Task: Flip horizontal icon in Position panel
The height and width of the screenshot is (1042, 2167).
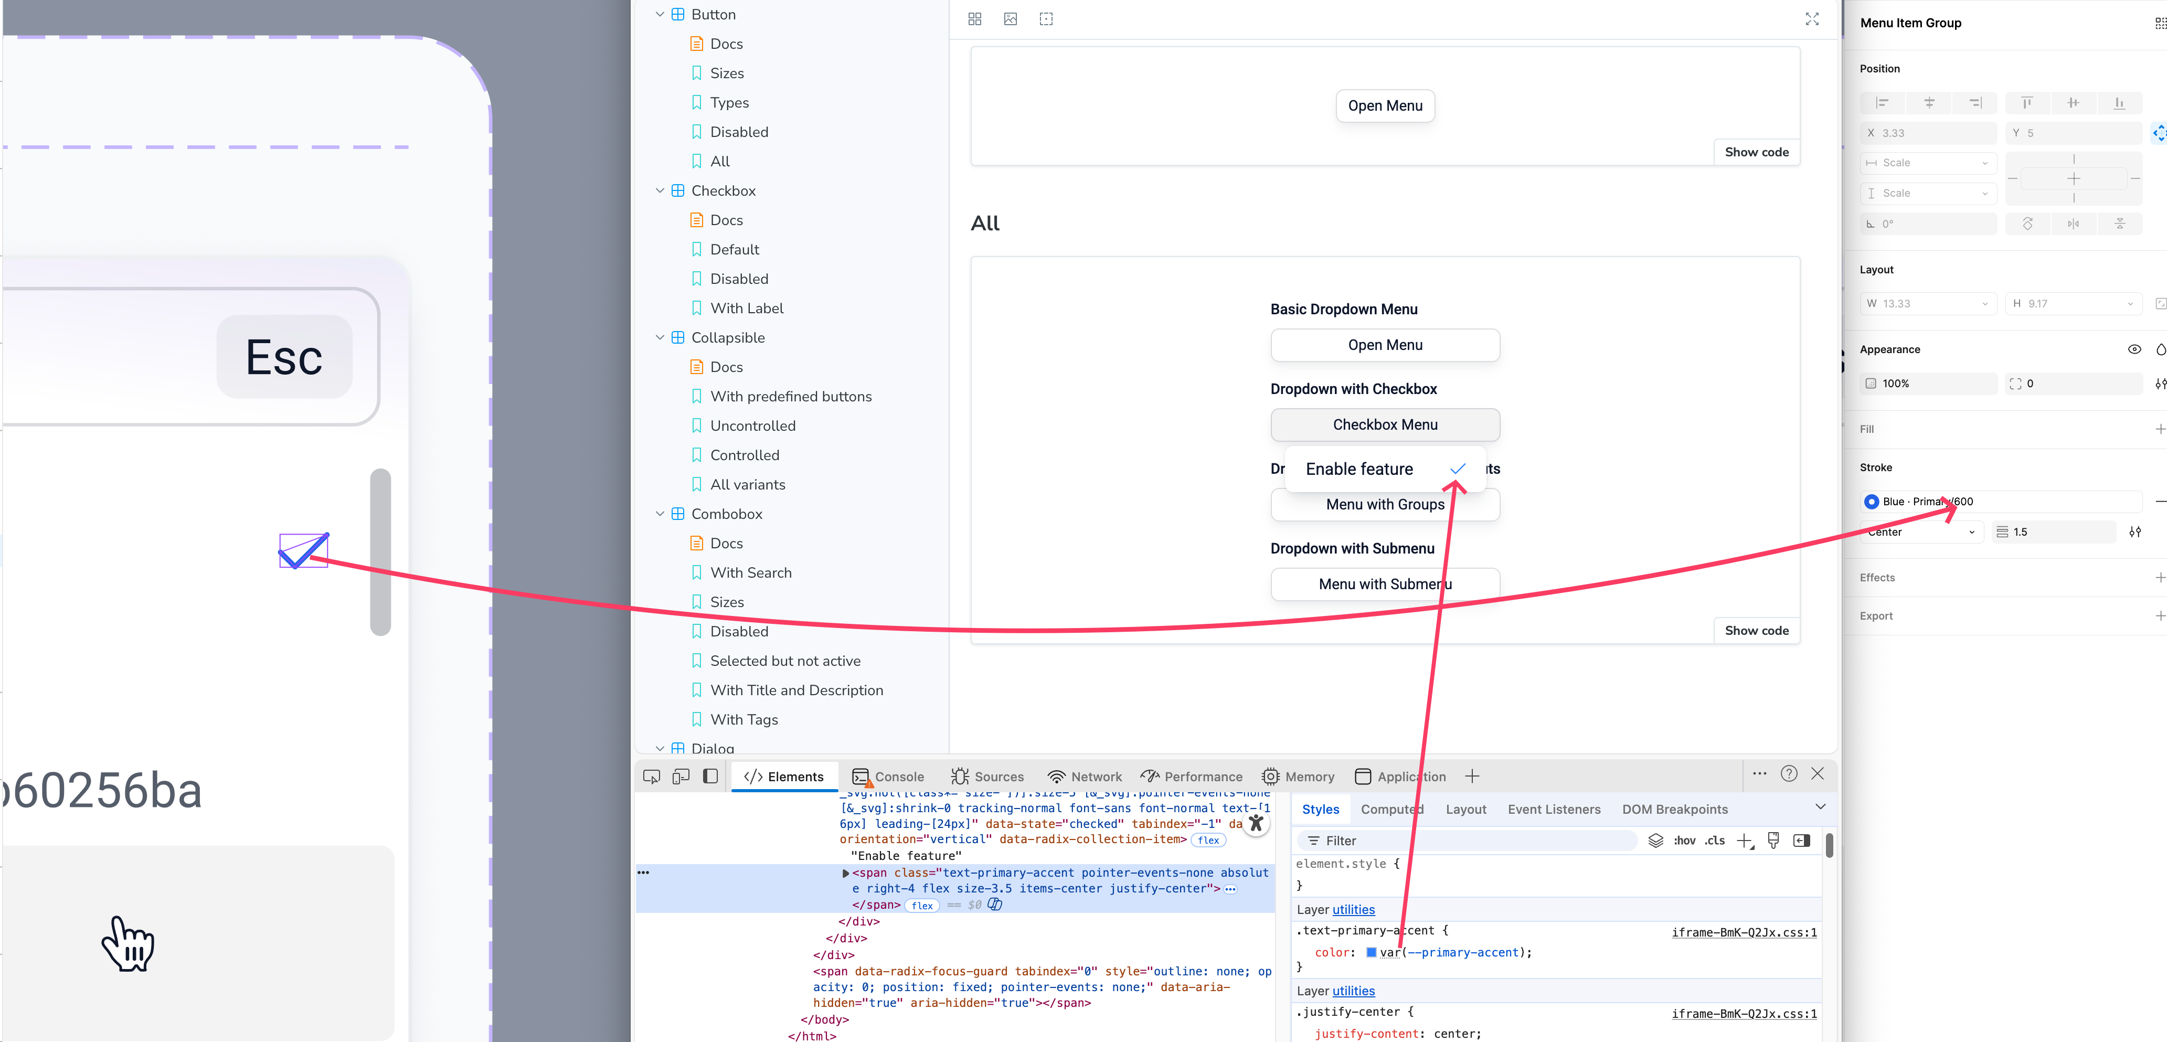Action: [2073, 224]
